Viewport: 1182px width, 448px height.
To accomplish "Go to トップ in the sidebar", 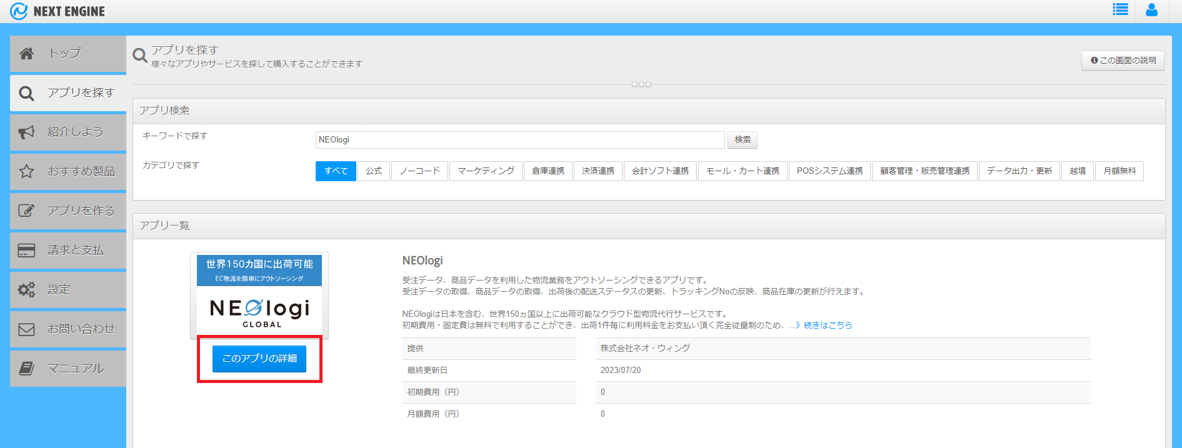I will tap(68, 54).
